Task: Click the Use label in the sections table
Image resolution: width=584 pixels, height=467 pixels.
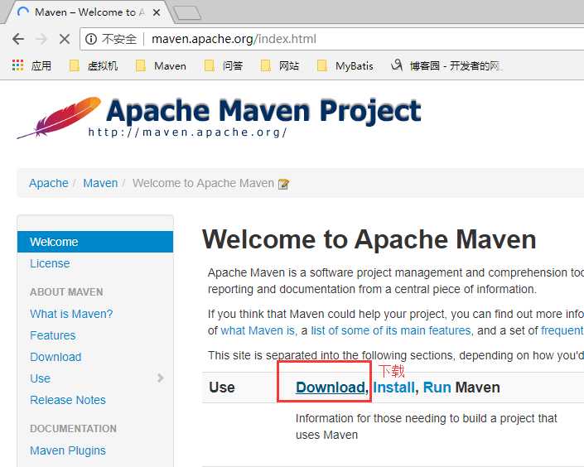Action: point(222,388)
